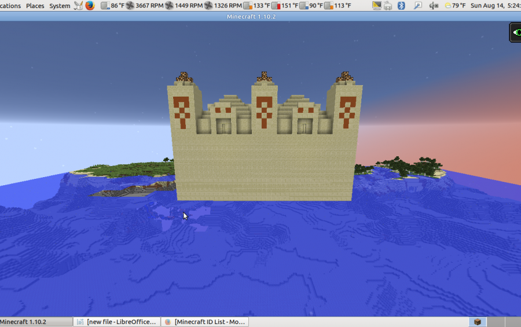Click the 3667 RPM fan icon
This screenshot has height=327, width=521.
tap(130, 5)
